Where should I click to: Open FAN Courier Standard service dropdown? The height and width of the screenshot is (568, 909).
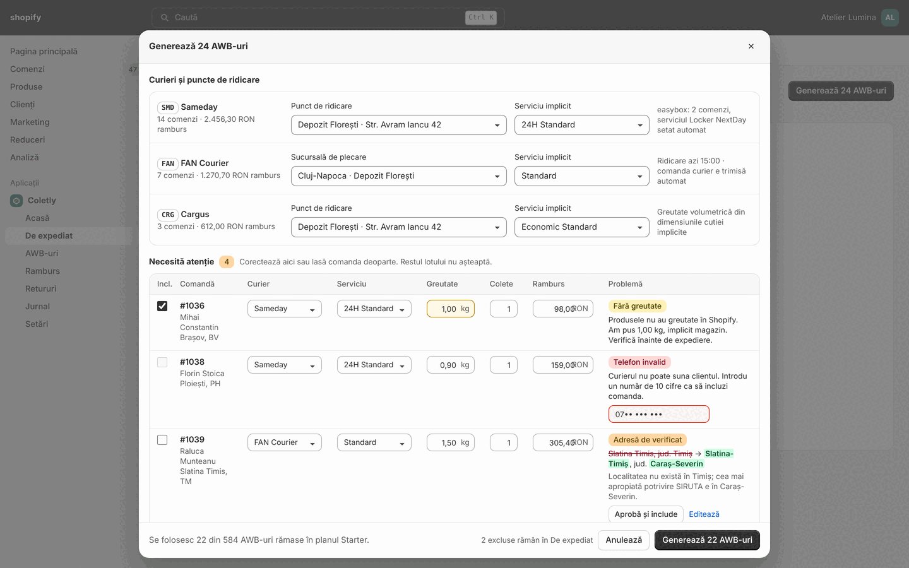582,176
